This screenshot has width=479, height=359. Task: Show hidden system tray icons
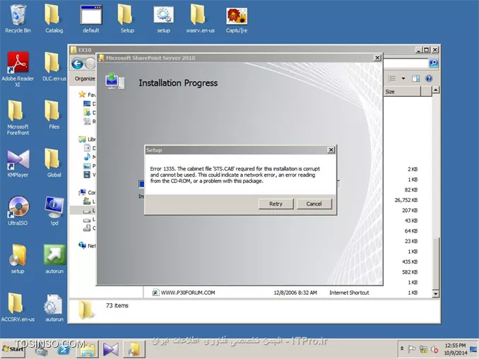pyautogui.click(x=402, y=349)
